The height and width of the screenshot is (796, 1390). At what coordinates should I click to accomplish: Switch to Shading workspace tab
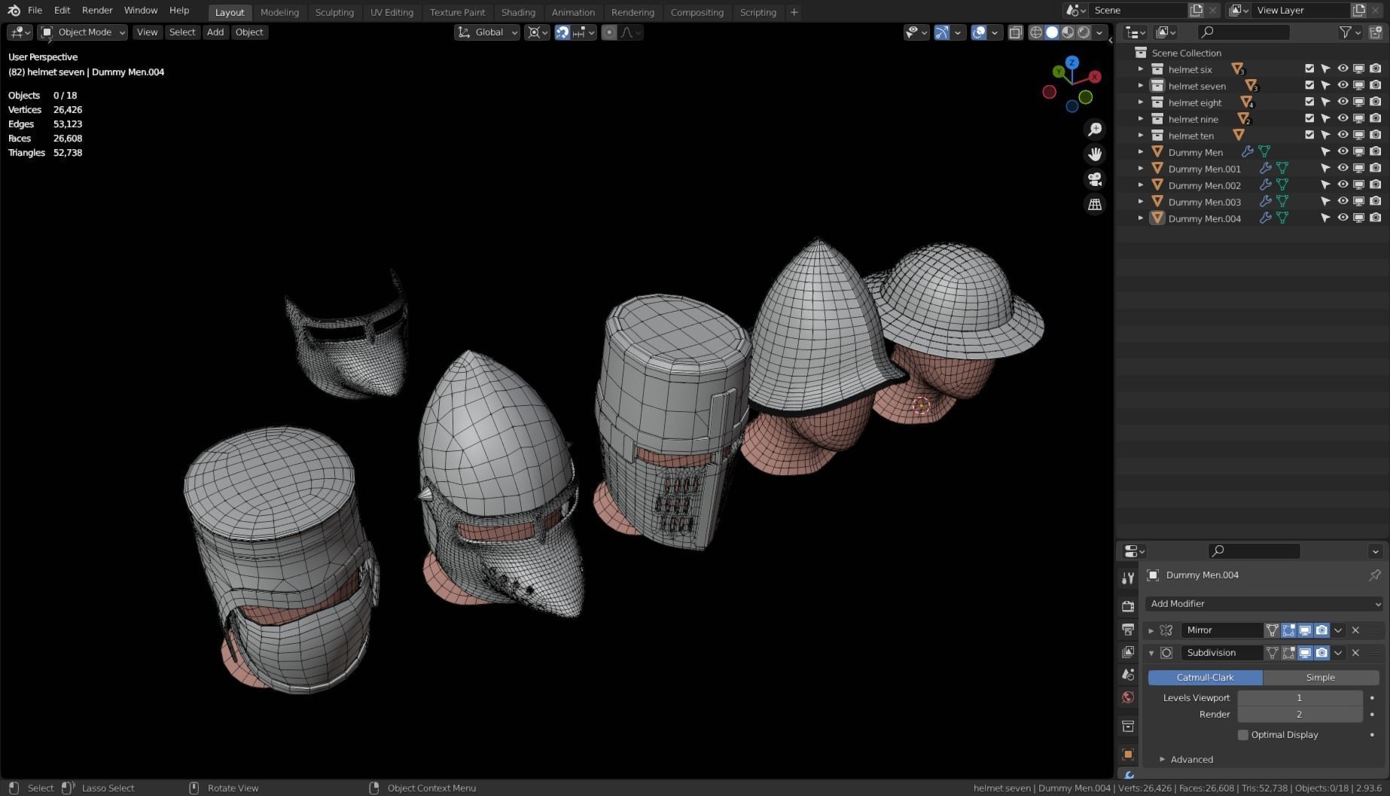518,12
